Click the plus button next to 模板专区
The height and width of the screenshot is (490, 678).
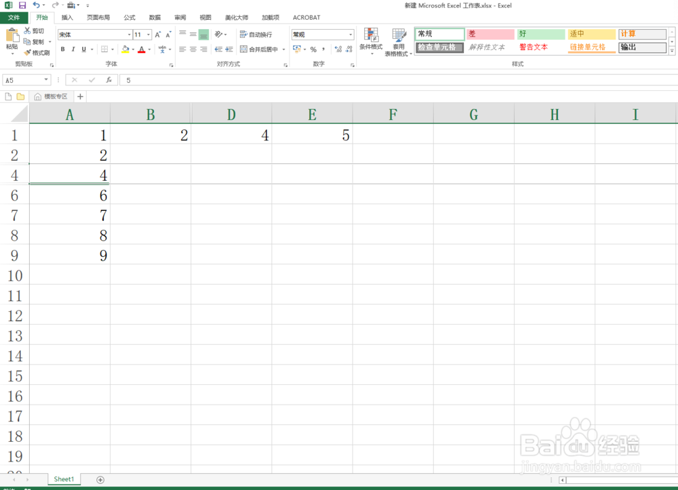click(80, 96)
